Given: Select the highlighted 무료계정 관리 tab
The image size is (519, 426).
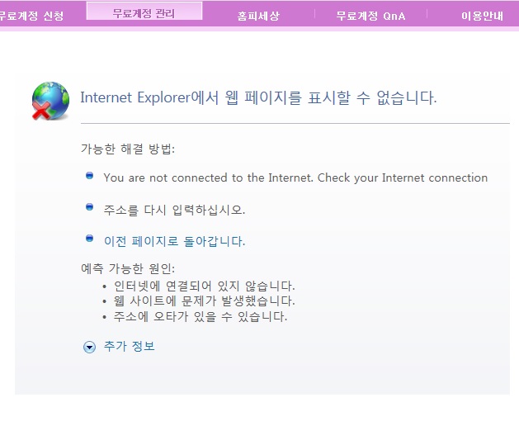Looking at the screenshot, I should click(144, 13).
